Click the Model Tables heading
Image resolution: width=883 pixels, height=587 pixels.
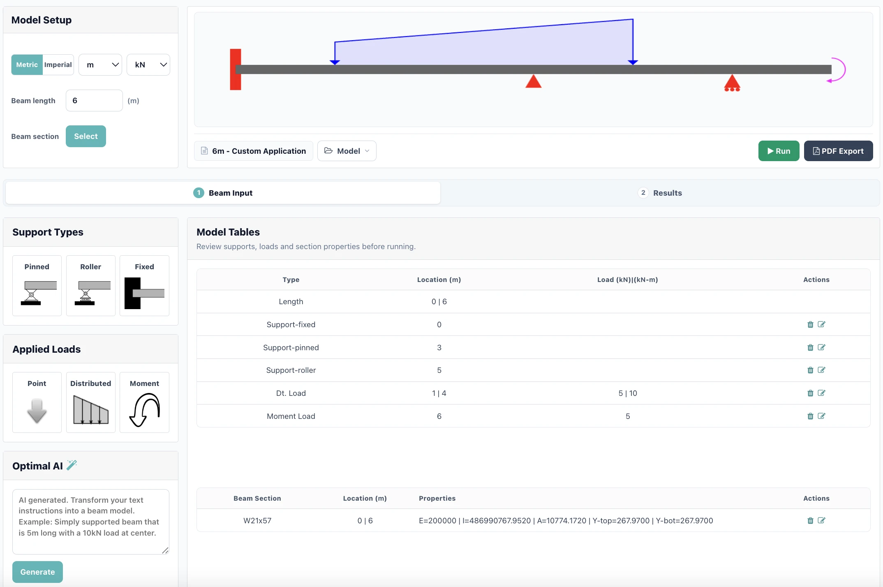228,232
